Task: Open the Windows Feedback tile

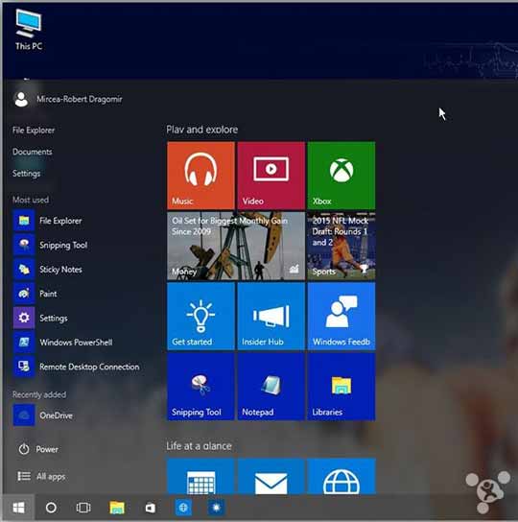Action: (x=341, y=317)
